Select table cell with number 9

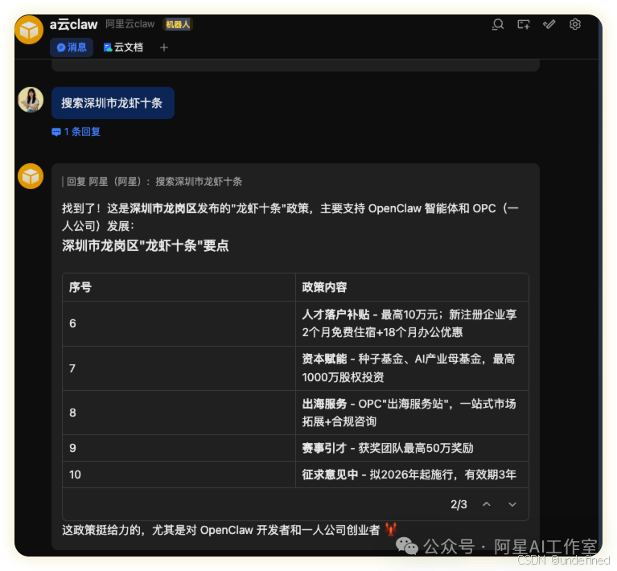(x=179, y=448)
